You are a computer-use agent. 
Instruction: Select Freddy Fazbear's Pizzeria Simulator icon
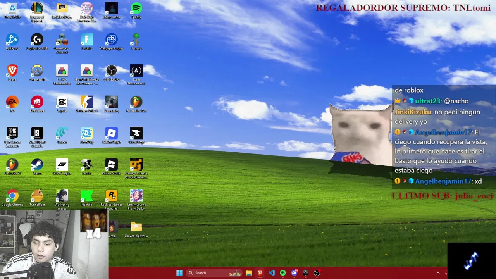click(x=136, y=169)
